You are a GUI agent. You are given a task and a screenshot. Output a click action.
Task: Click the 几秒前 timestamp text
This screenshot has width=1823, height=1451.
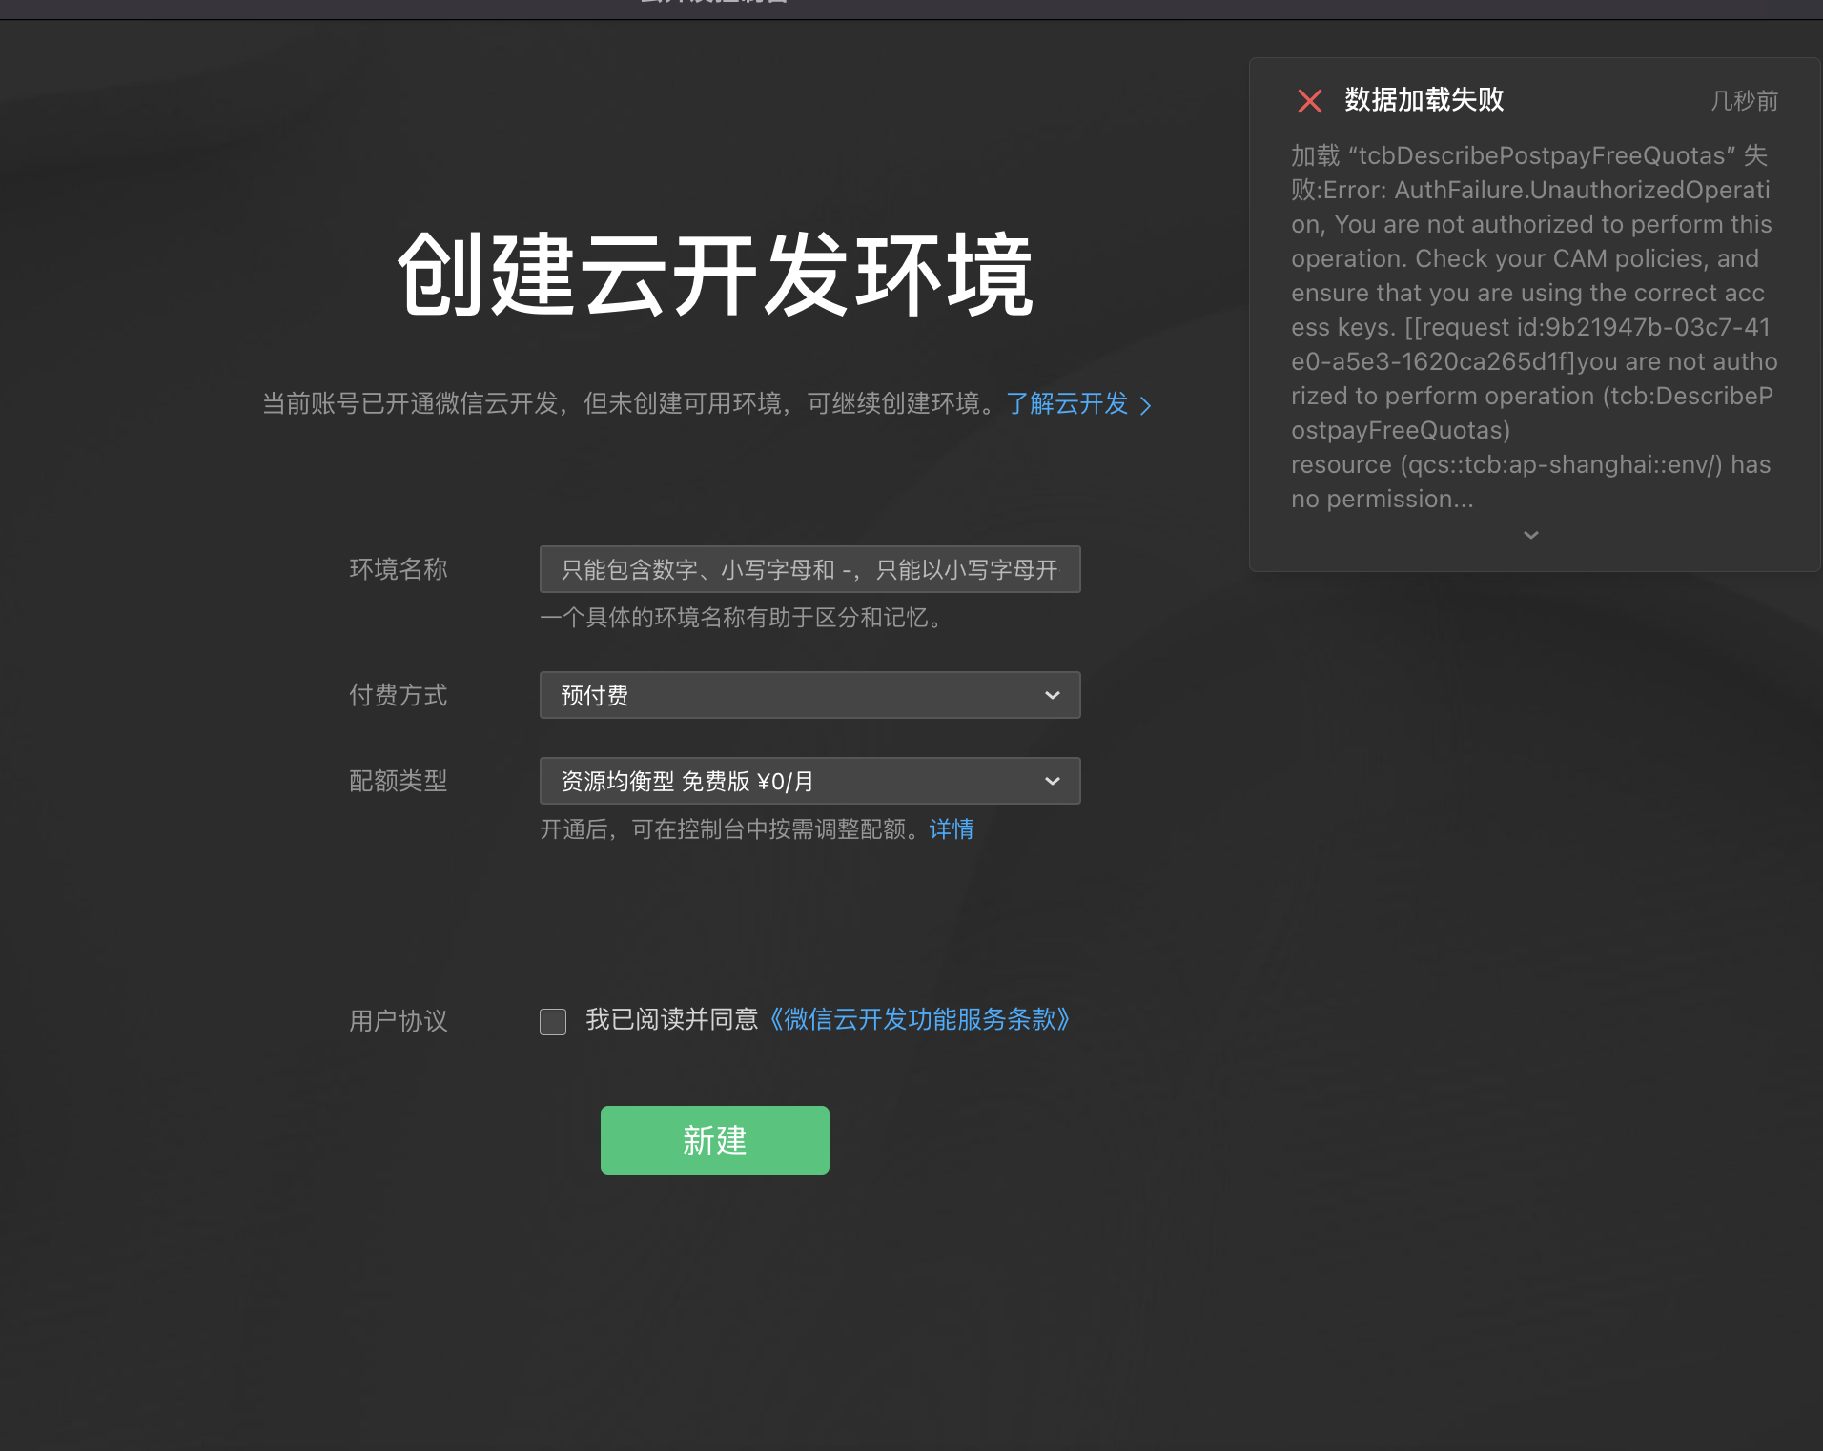(1745, 101)
